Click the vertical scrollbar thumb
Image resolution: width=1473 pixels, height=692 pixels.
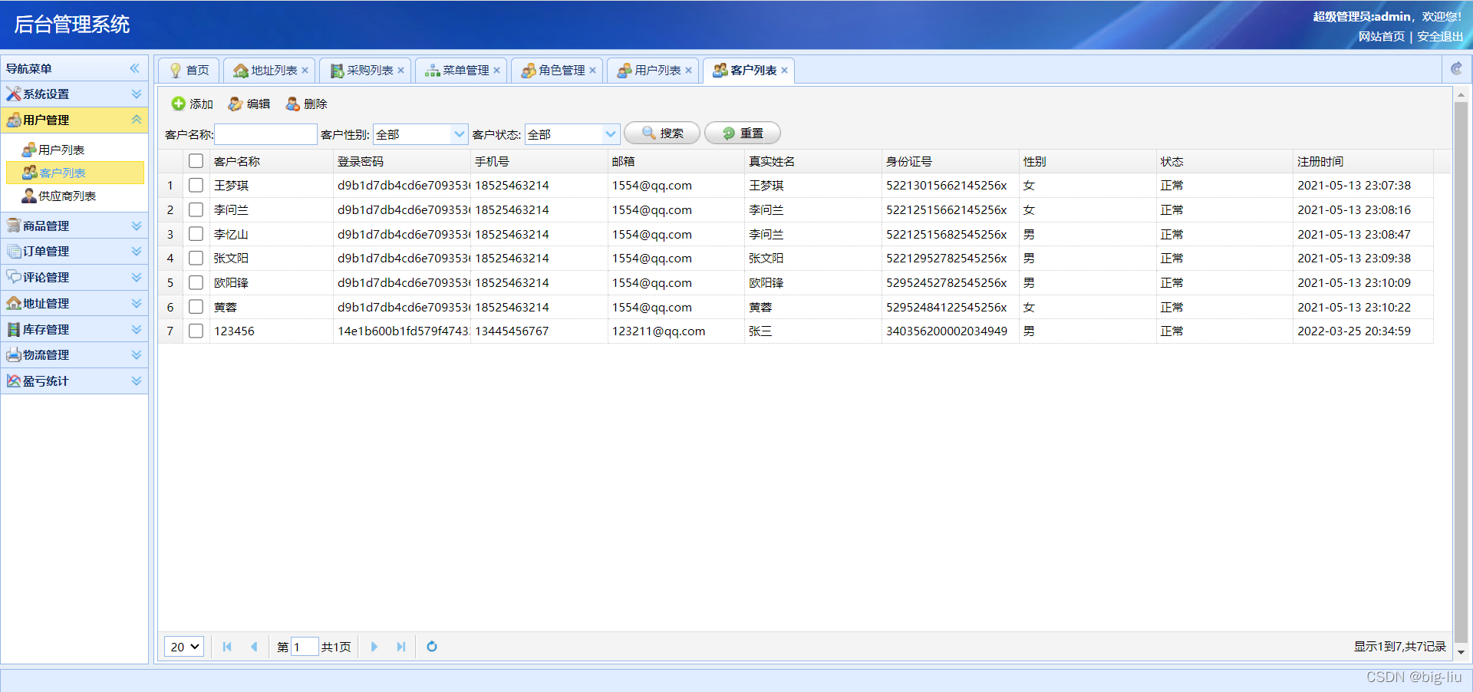coord(1461,372)
